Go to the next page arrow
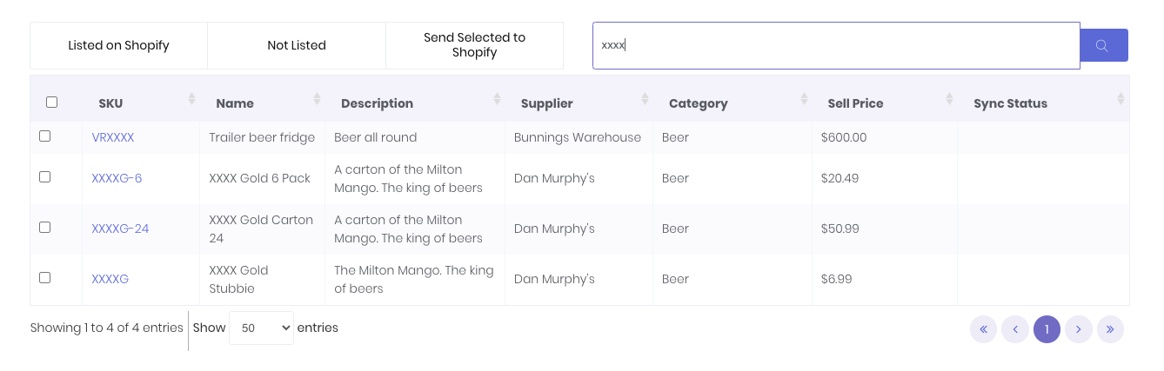The image size is (1164, 371). tap(1078, 329)
